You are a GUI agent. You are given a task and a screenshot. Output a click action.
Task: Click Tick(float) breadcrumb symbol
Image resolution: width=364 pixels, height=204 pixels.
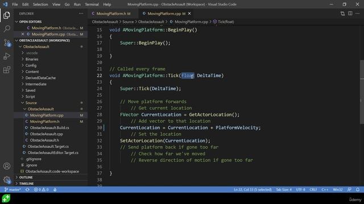click(224, 22)
